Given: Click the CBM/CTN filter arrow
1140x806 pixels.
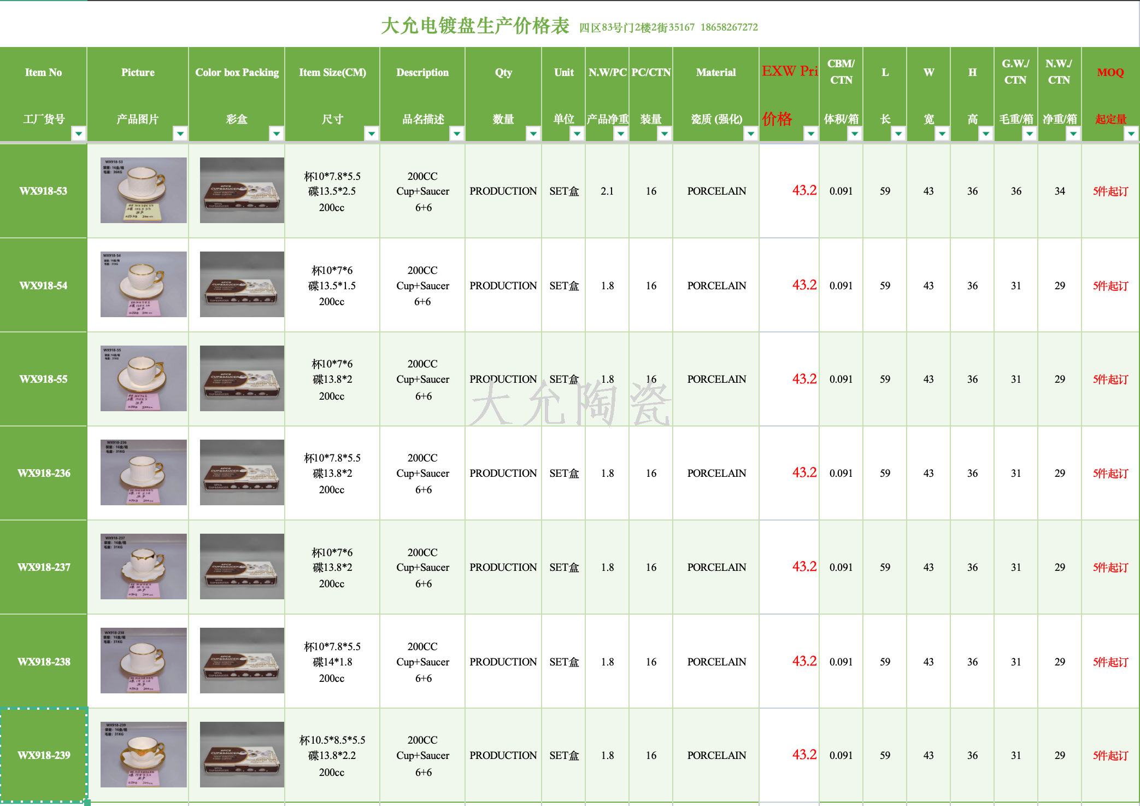Looking at the screenshot, I should coord(855,133).
